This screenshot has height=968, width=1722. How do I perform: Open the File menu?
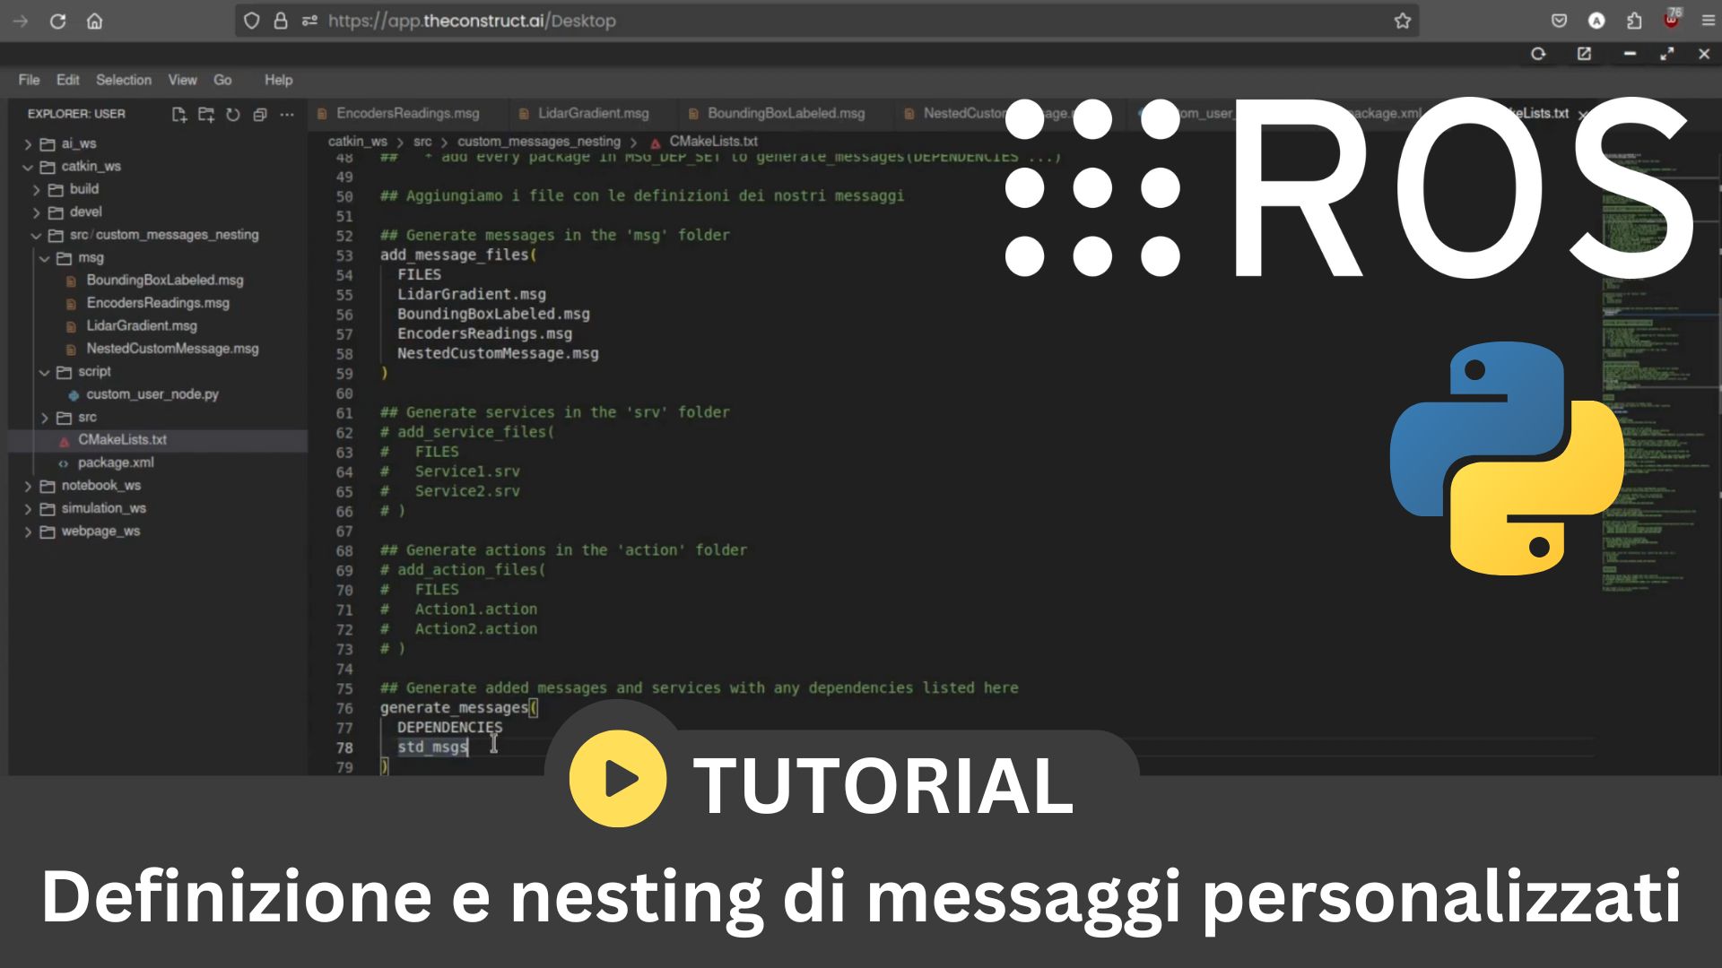pyautogui.click(x=30, y=79)
